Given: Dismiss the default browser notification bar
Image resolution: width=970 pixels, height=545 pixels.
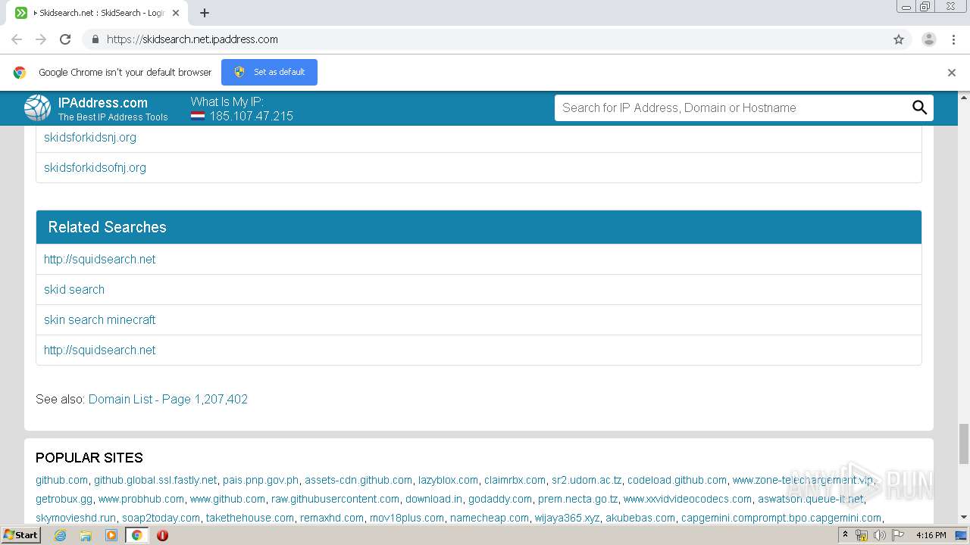Looking at the screenshot, I should tap(952, 73).
